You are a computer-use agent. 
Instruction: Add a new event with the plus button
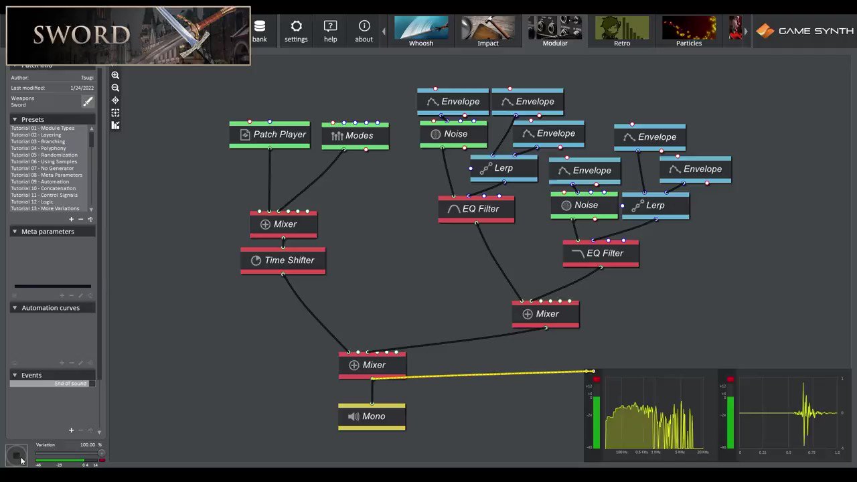pos(71,430)
